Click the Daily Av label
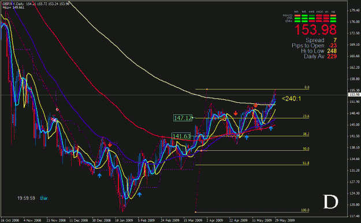 (314, 56)
